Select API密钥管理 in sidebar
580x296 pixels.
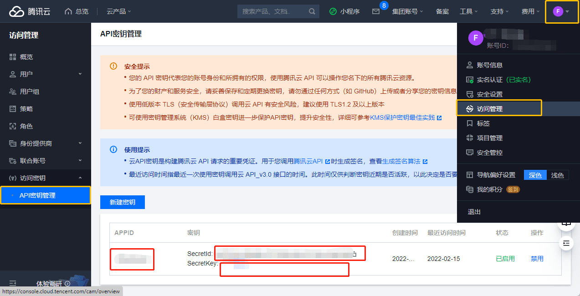(x=46, y=195)
